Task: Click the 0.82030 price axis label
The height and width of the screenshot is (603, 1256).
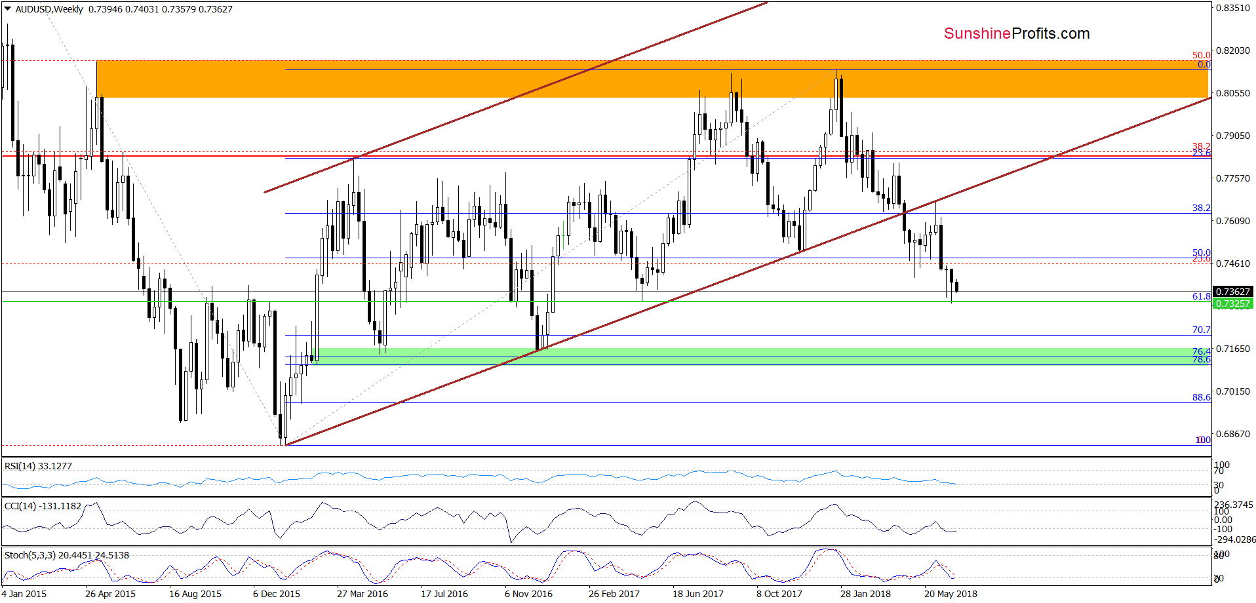Action: coord(1233,50)
